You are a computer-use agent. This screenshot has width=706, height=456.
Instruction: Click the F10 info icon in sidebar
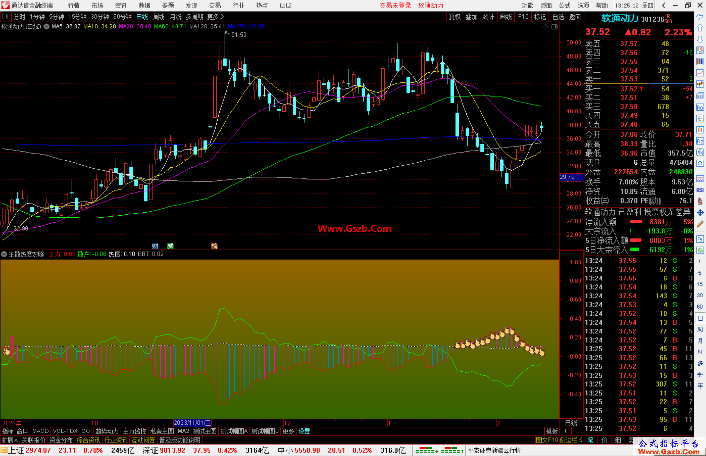coord(700,107)
